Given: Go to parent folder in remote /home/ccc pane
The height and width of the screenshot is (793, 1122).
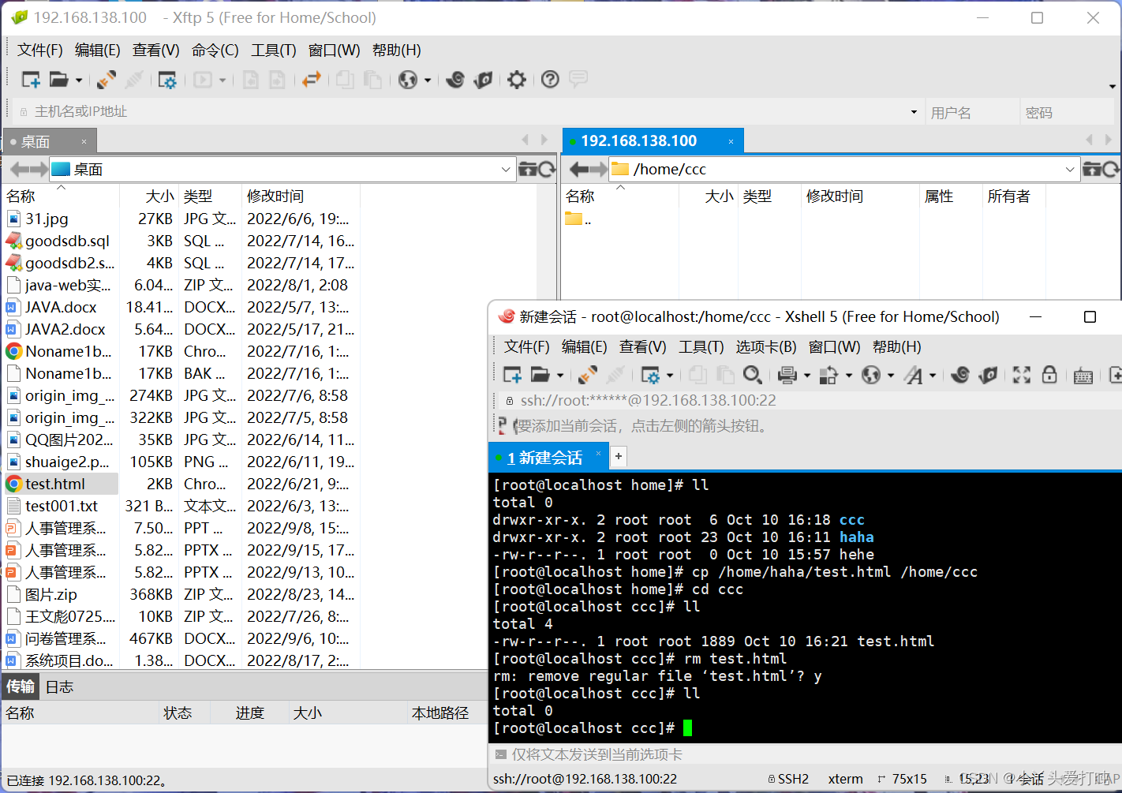Looking at the screenshot, I should click(1092, 169).
